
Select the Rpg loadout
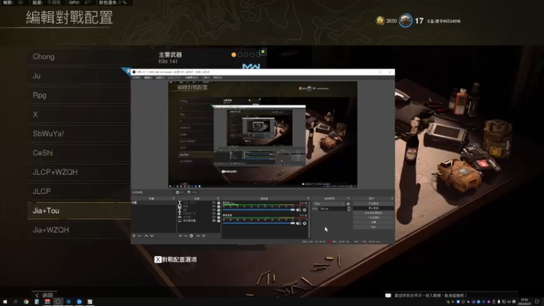pos(79,95)
